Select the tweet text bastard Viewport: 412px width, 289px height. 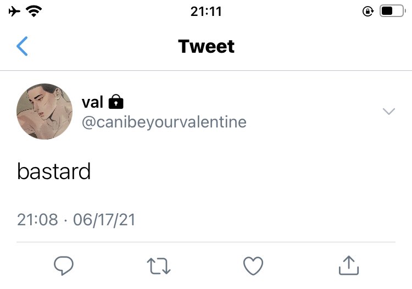point(54,171)
